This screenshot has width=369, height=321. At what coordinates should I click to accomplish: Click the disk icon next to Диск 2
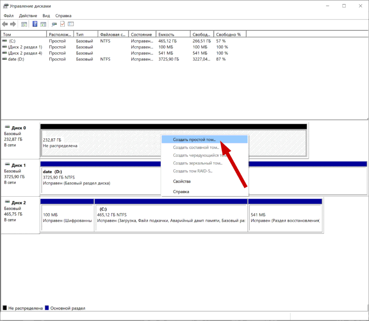(7, 202)
